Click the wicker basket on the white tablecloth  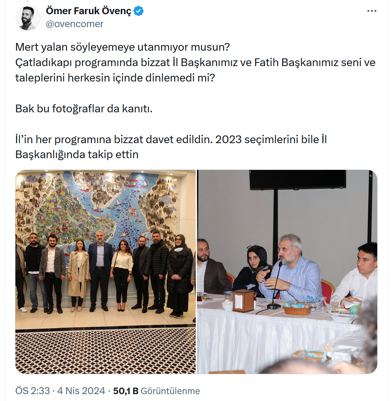coord(297,309)
